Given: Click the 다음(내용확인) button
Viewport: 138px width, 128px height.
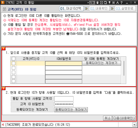Looking at the screenshot, I should point(124,118).
